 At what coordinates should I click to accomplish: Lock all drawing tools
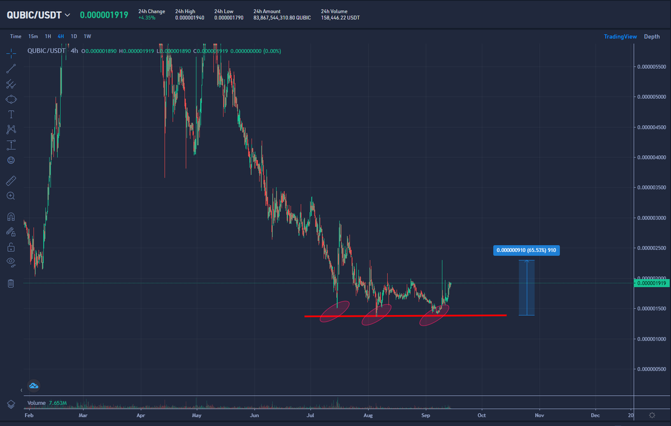(11, 247)
